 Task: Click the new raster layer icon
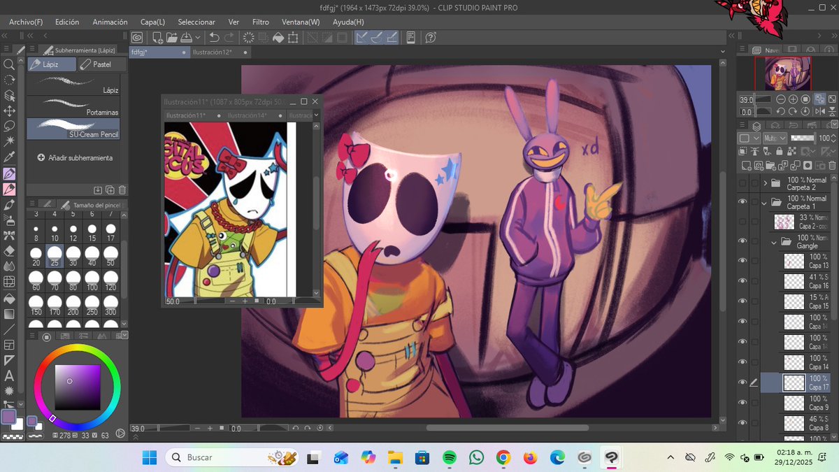tap(746, 165)
